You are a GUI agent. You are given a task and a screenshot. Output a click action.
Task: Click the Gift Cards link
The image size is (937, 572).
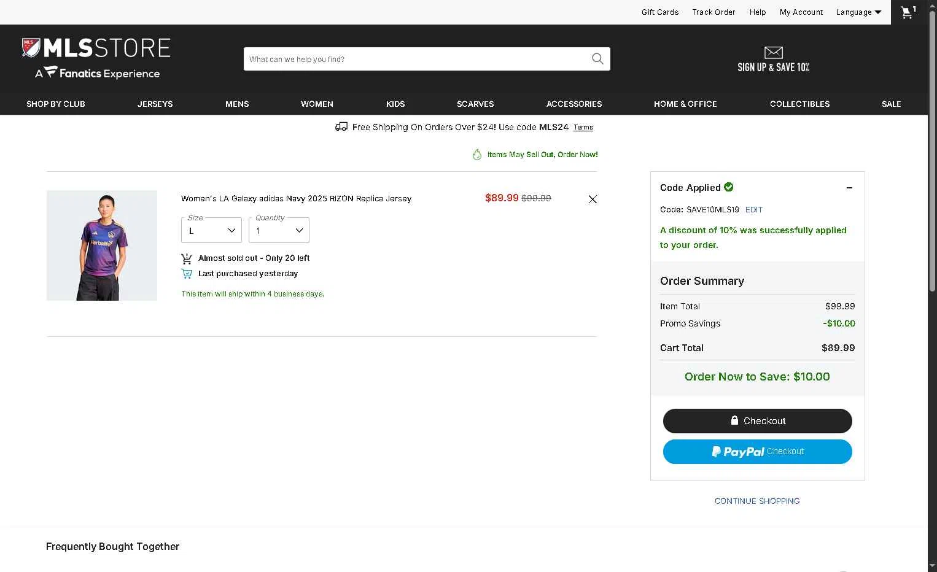pos(660,12)
